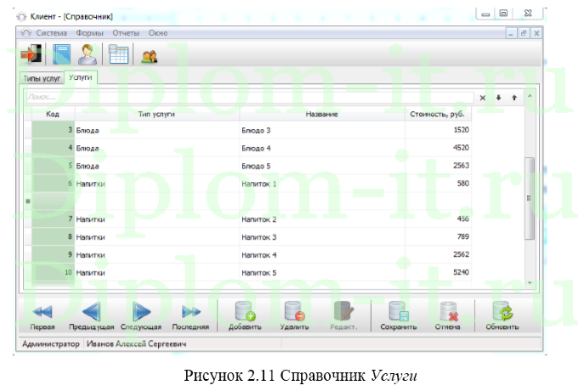This screenshot has height=391, width=578.
Task: Click the cost value 789
Action: click(463, 236)
